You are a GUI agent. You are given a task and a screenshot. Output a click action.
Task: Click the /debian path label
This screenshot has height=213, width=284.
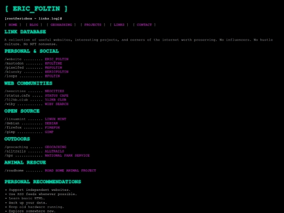(x=12, y=124)
